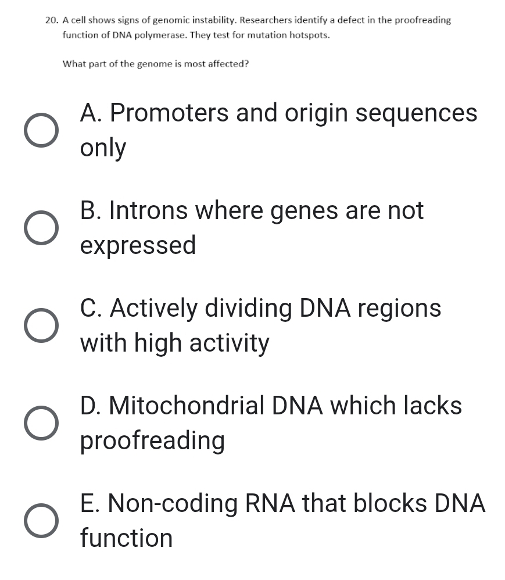The width and height of the screenshot is (505, 580).
Task: Choose answer 'Promoters and origin sequences only'
Action: tap(278, 130)
